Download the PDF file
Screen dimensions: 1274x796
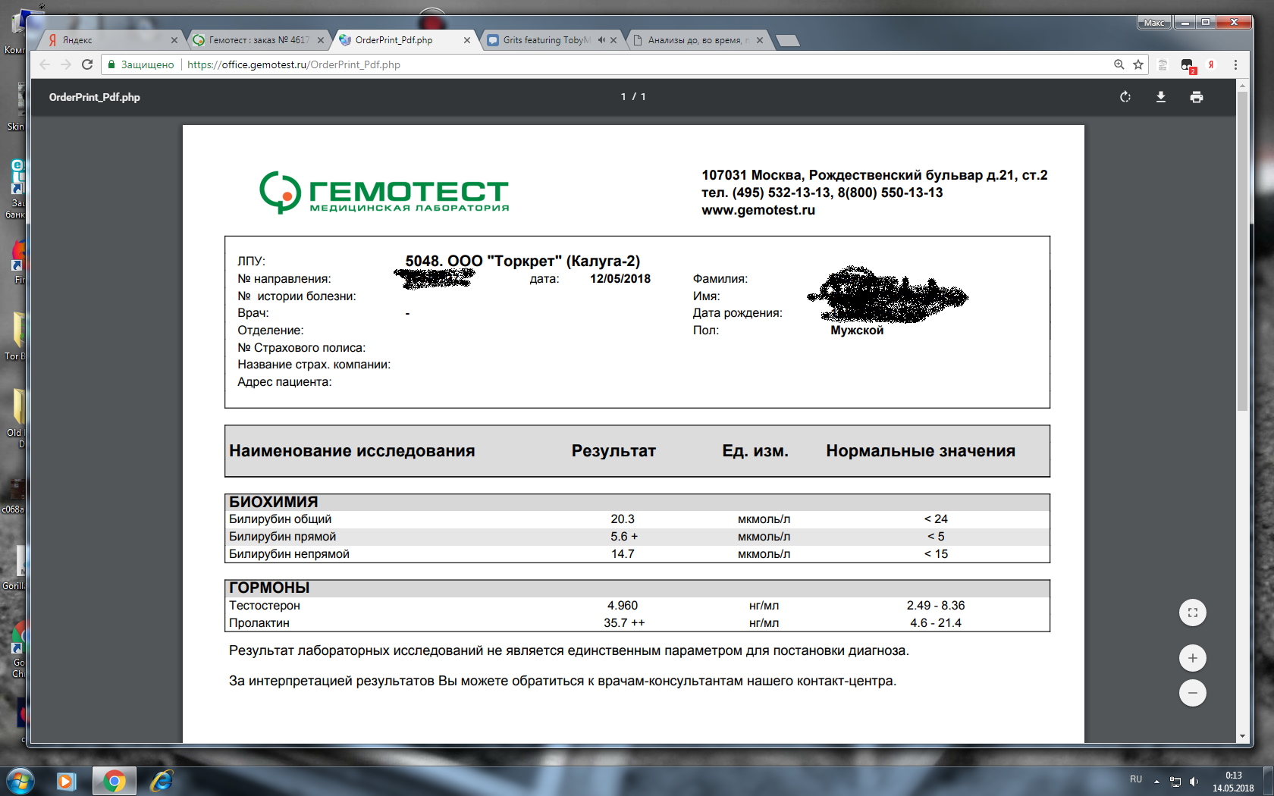click(x=1160, y=97)
